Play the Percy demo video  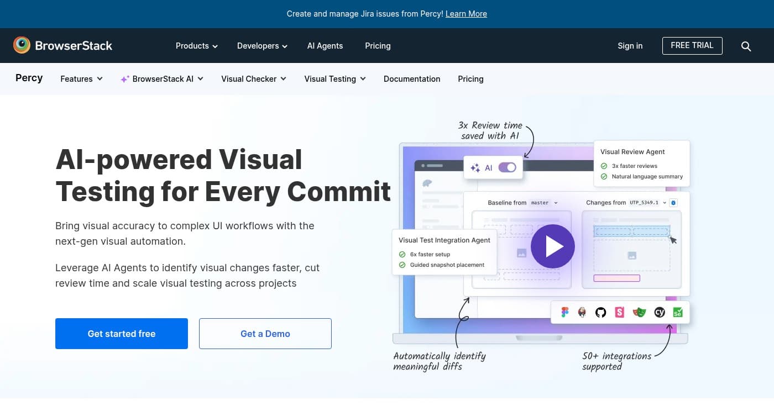(552, 246)
